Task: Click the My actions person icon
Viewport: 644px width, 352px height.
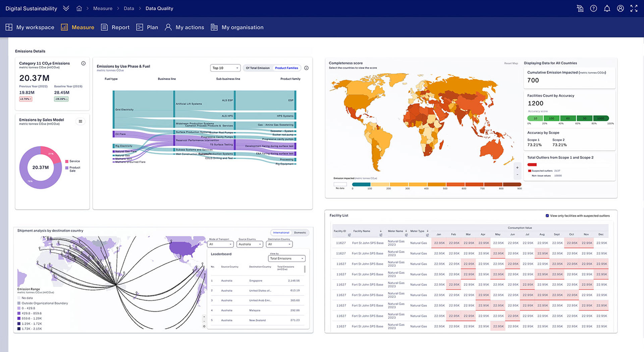Action: (168, 27)
